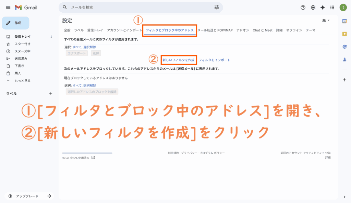
Task: Open the Help support icon
Action: click(303, 8)
